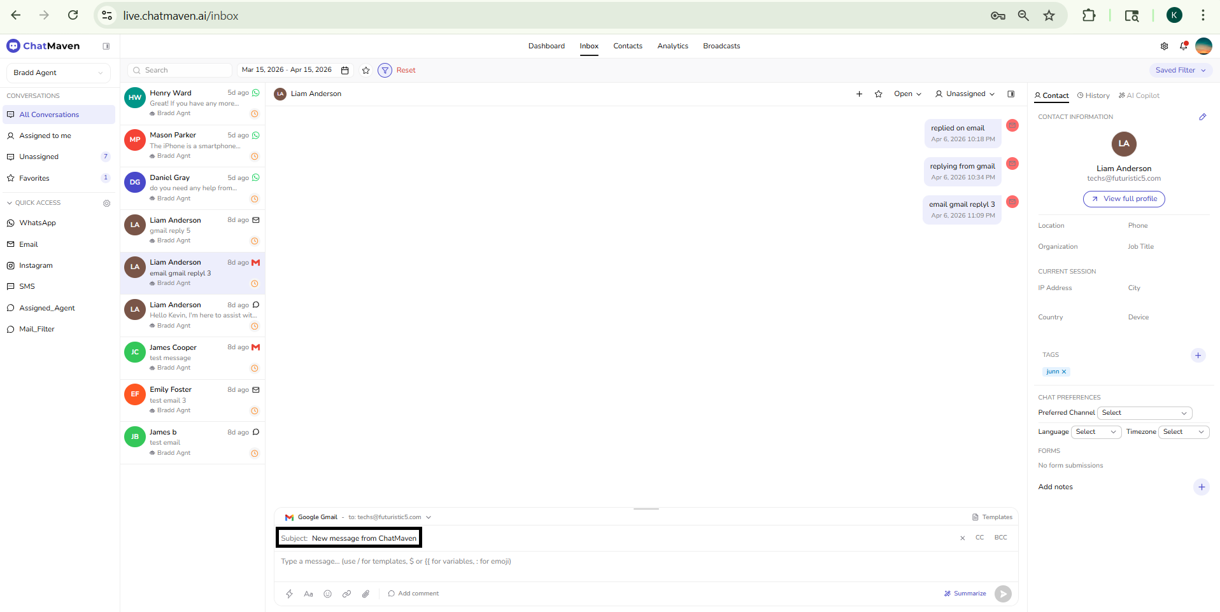1220x612 pixels.
Task: Toggle the contact details side panel
Action: click(x=1011, y=94)
